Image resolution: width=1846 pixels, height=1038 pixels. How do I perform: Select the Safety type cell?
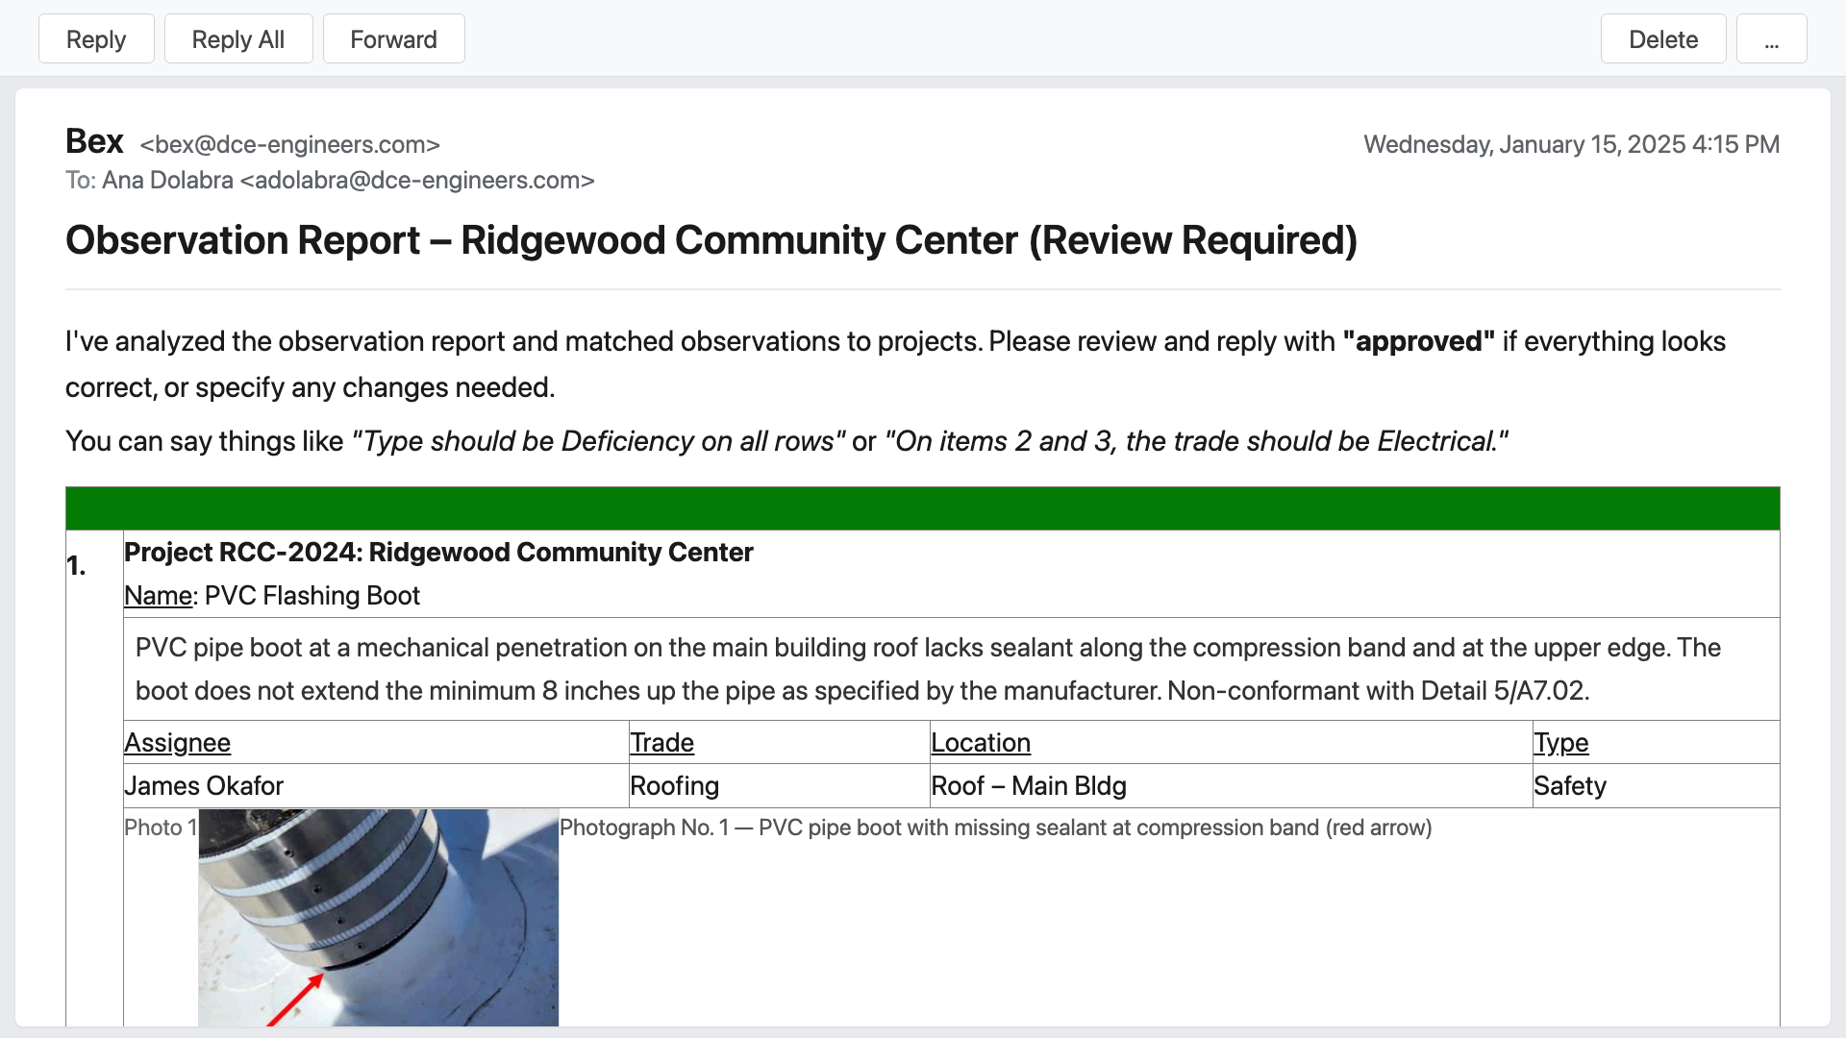click(x=1656, y=785)
